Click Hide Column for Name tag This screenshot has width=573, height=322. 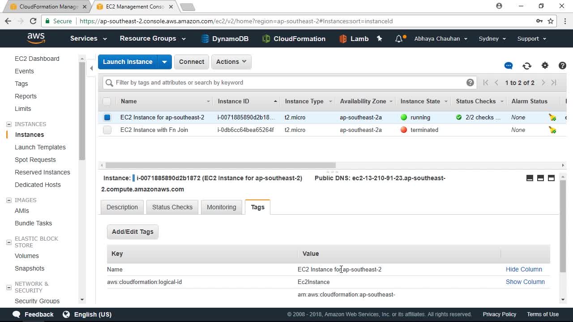(524, 269)
